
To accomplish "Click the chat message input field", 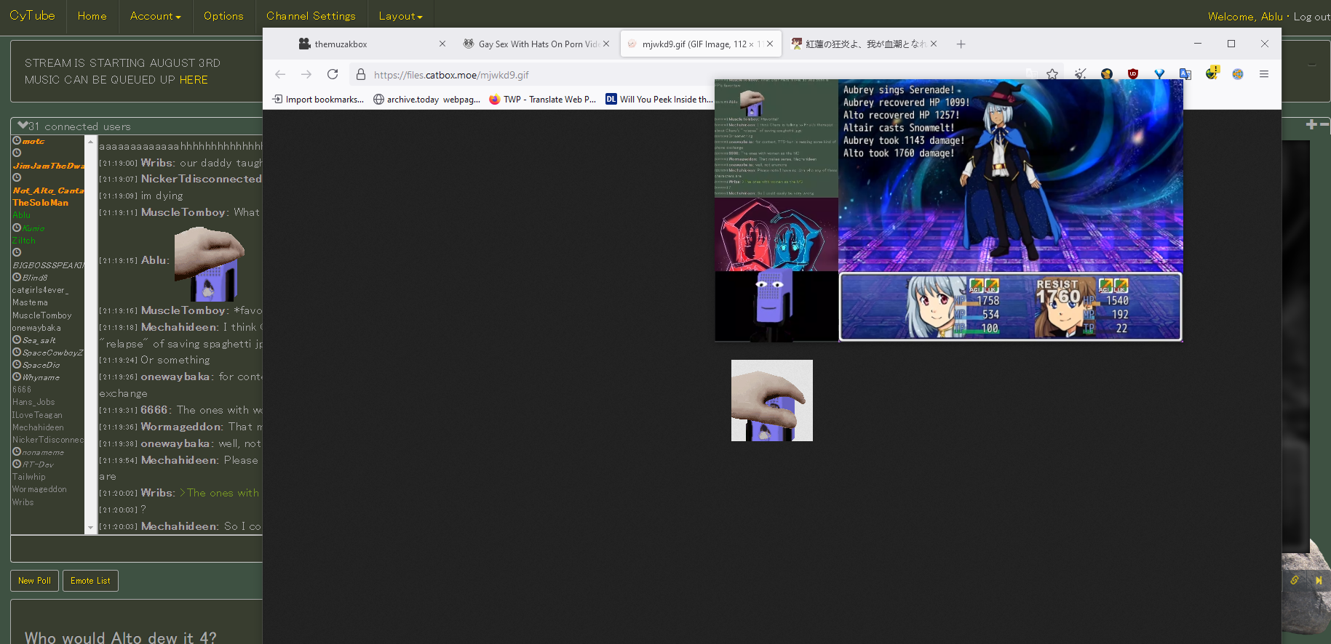I will [x=137, y=548].
